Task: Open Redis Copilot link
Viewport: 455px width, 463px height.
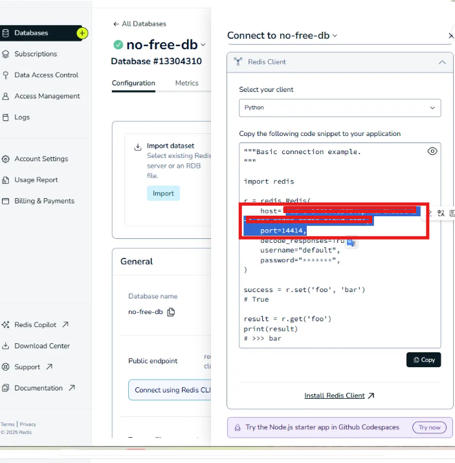Action: 35,325
